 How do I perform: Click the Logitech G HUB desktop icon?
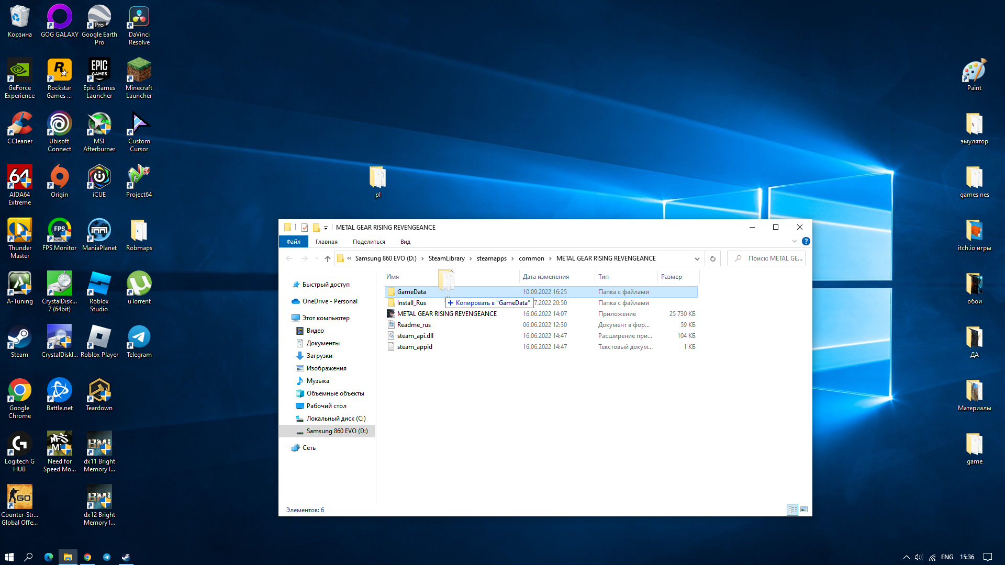(20, 452)
